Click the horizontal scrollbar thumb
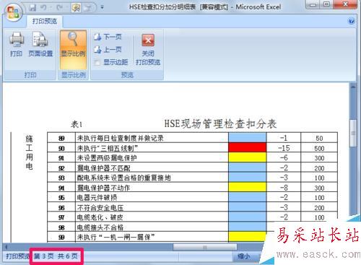Screen dimensions: 361x265 tap(205, 247)
